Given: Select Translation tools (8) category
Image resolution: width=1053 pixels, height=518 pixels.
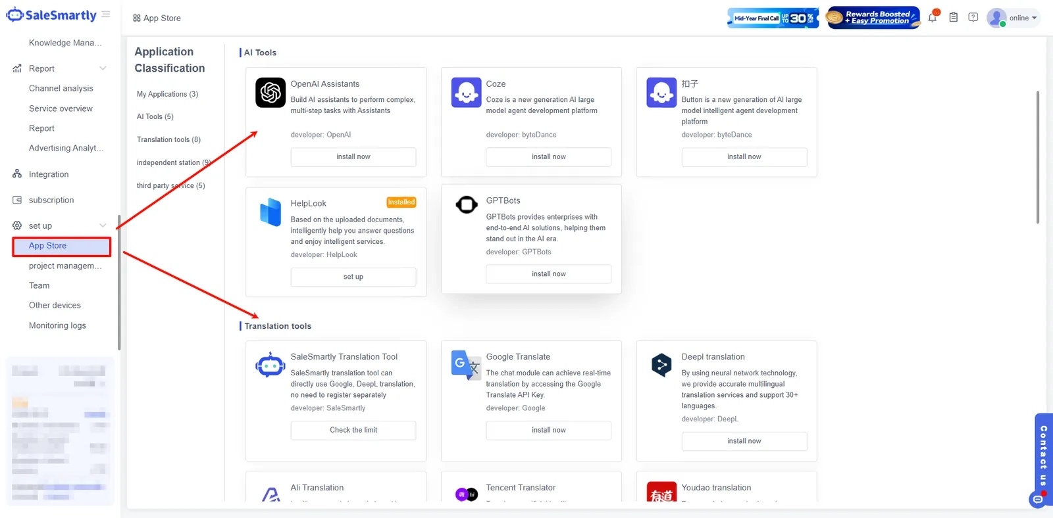Looking at the screenshot, I should tap(168, 139).
